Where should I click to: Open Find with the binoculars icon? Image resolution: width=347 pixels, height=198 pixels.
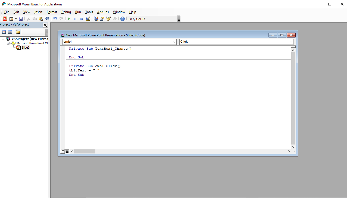(47, 19)
